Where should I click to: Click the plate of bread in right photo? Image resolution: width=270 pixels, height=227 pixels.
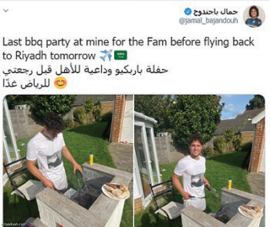(x=250, y=211)
